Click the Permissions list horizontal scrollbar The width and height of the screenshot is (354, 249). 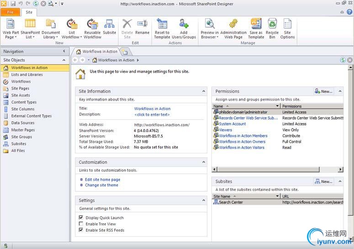268,170
